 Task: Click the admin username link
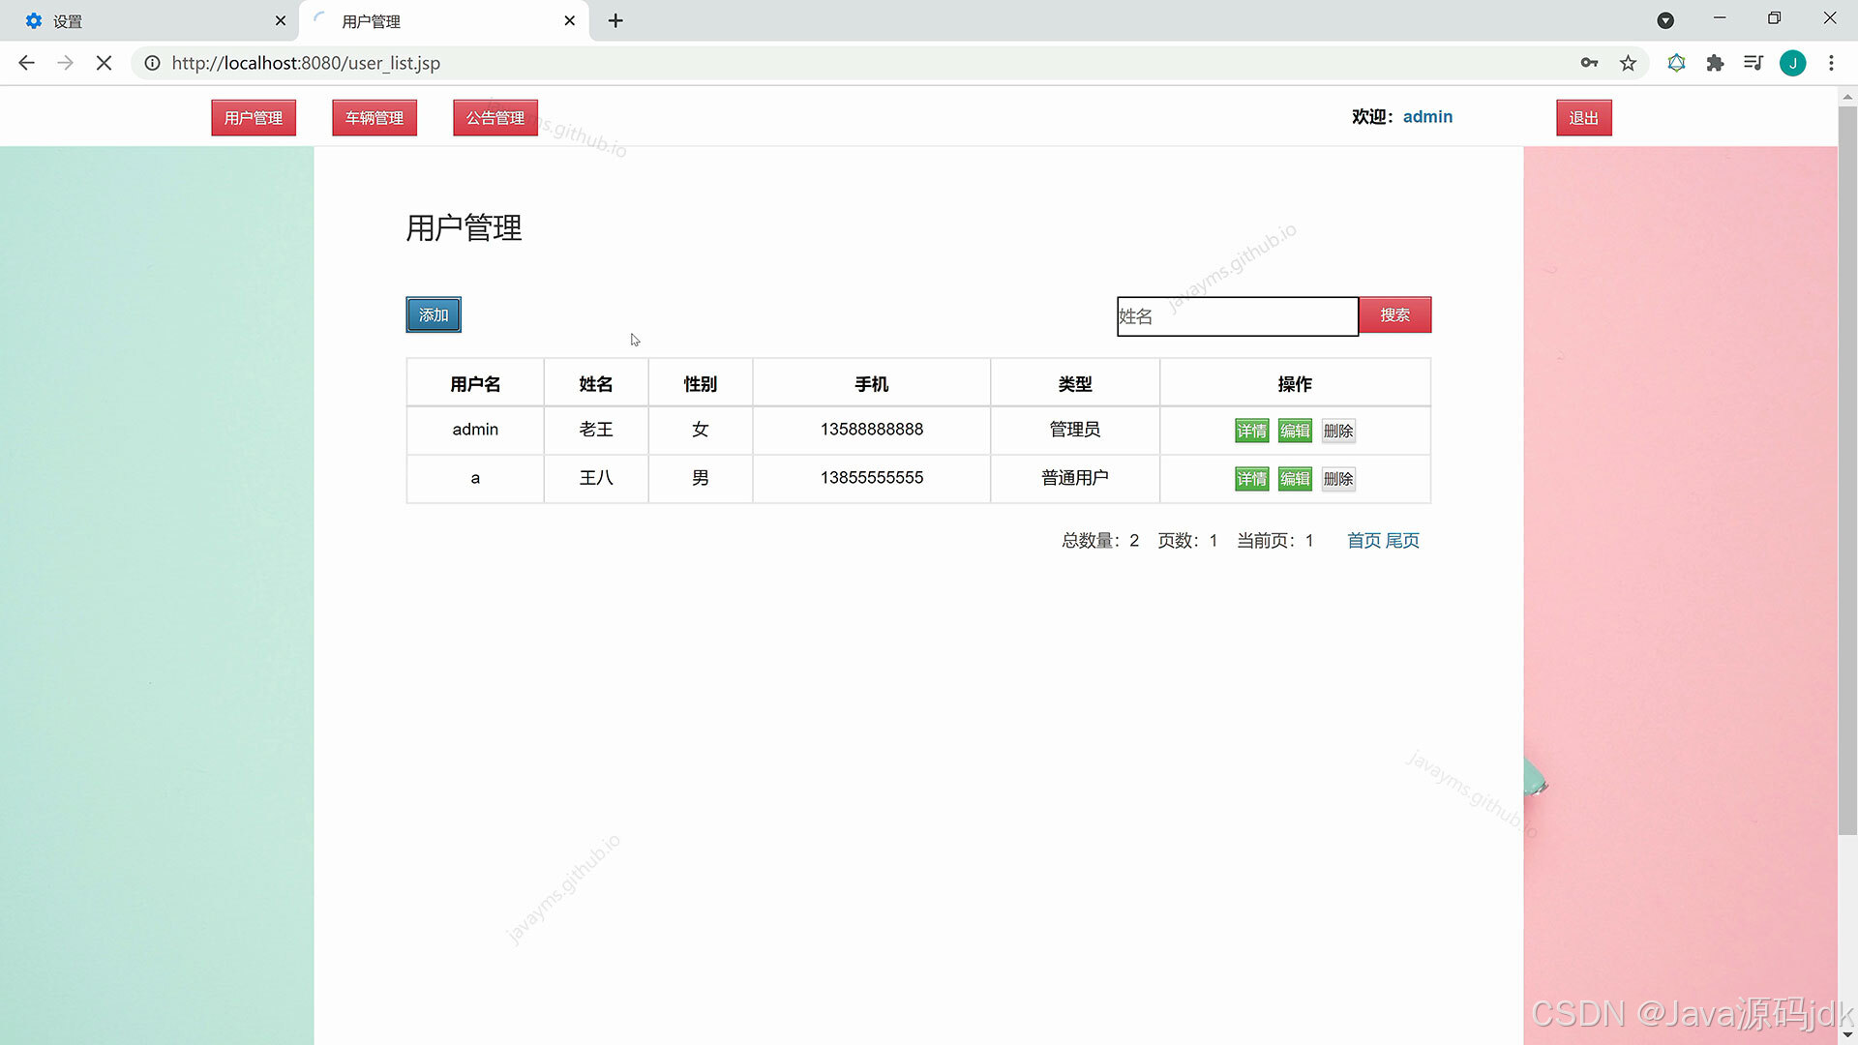point(1427,117)
